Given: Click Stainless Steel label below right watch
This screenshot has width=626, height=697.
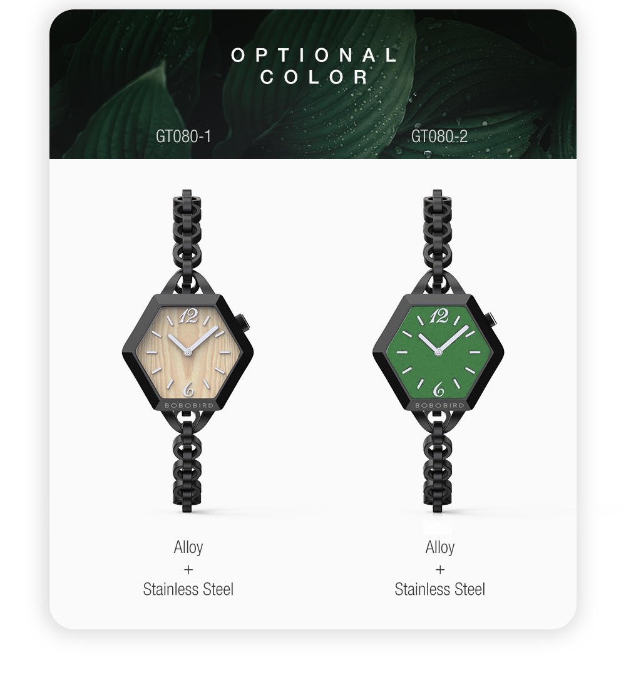Looking at the screenshot, I should pyautogui.click(x=440, y=589).
